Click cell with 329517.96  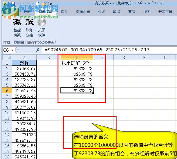[24, 91]
